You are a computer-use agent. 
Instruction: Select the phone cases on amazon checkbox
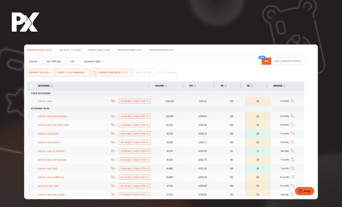pos(31,151)
